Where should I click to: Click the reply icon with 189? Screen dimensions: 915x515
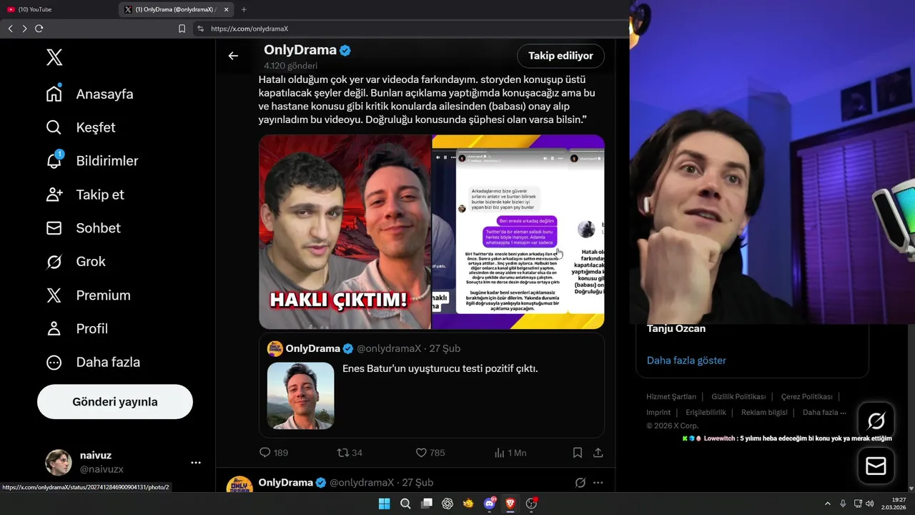pos(264,453)
